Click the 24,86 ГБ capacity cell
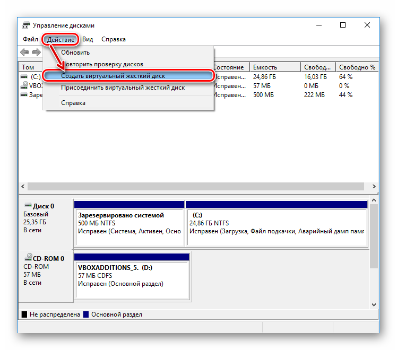Image resolution: width=397 pixels, height=350 pixels. pyautogui.click(x=264, y=76)
